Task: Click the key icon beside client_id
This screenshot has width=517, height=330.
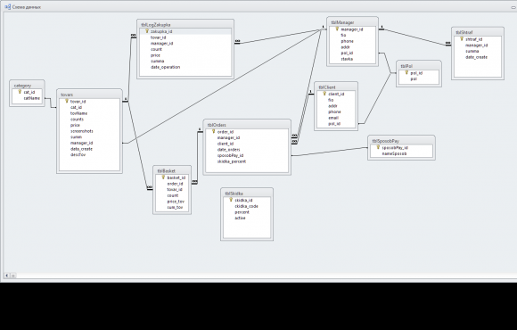Action: point(324,94)
